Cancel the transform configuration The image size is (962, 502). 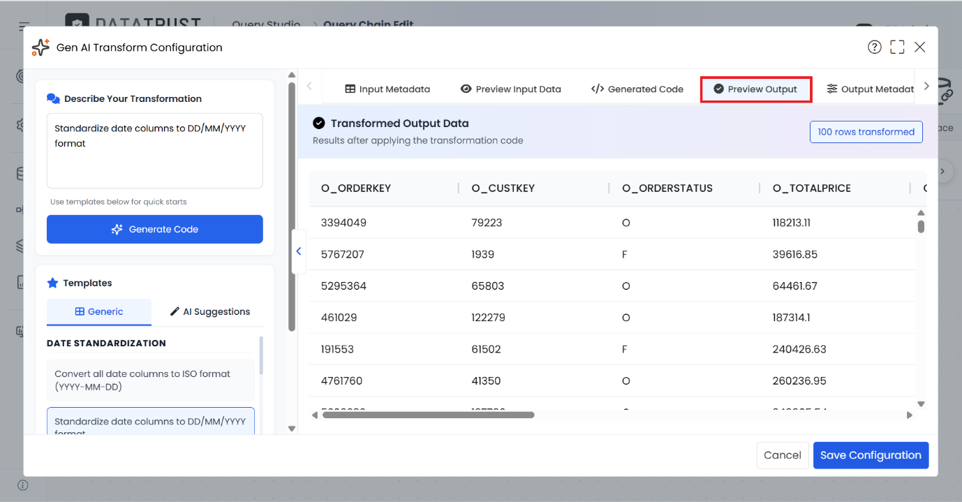[x=783, y=455]
